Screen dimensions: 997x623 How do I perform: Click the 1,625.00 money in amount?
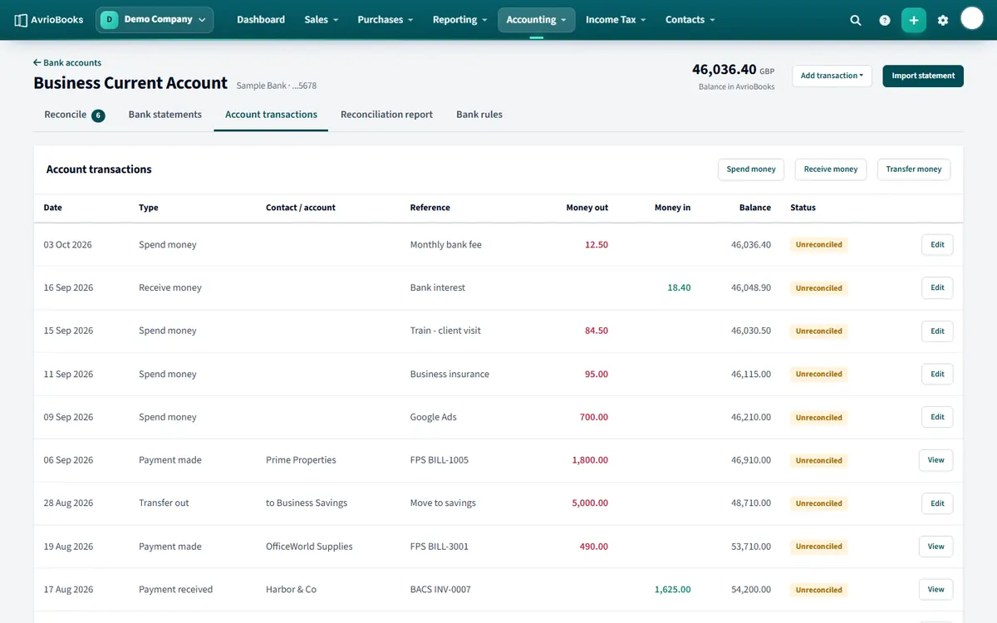point(672,590)
